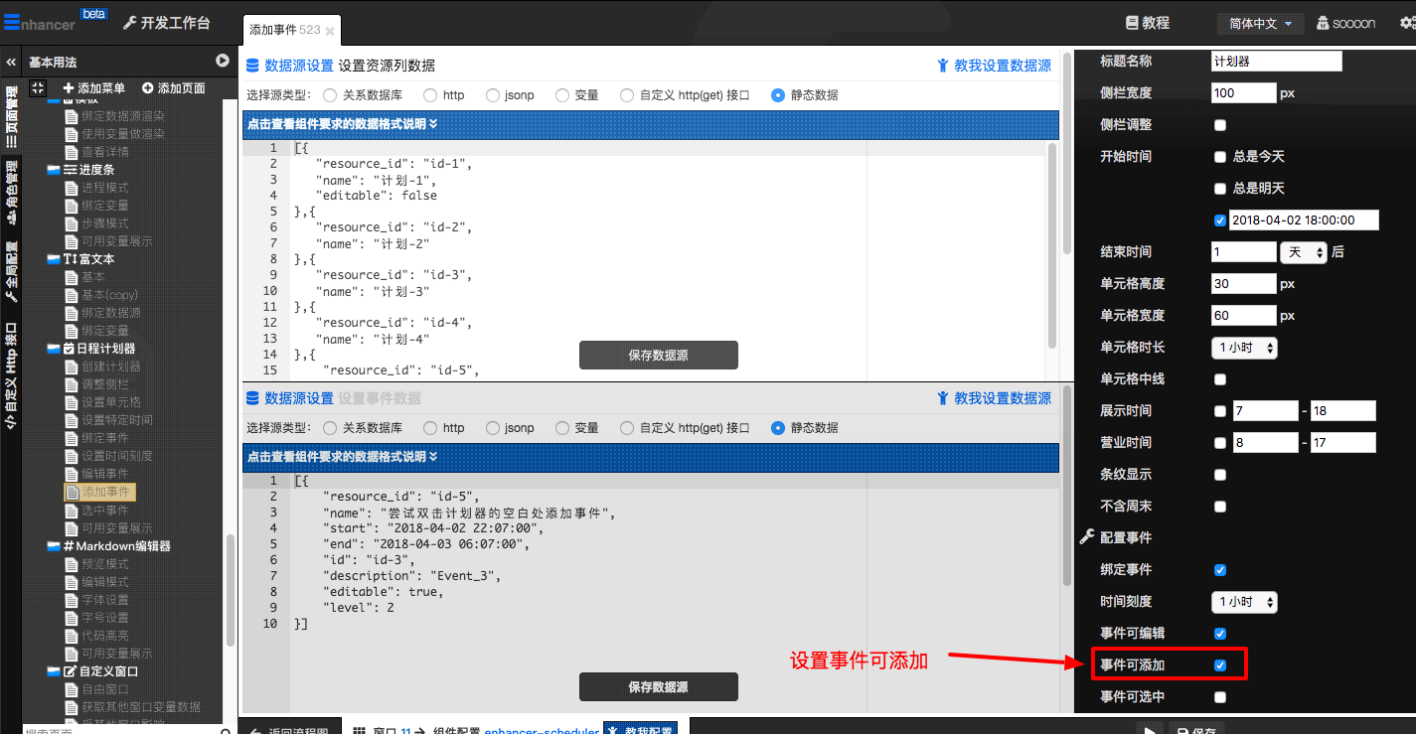Click the upper 保存数据源 button

(x=658, y=355)
